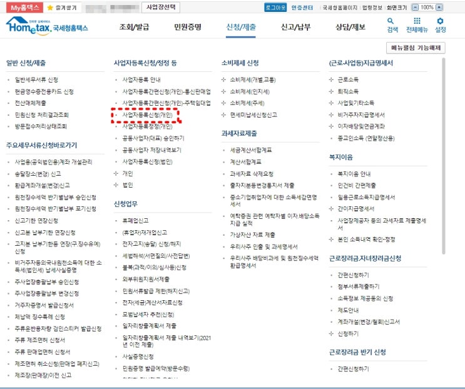This screenshot has width=465, height=389.
Task: Open the 법령정보 link
Action: click(x=372, y=8)
